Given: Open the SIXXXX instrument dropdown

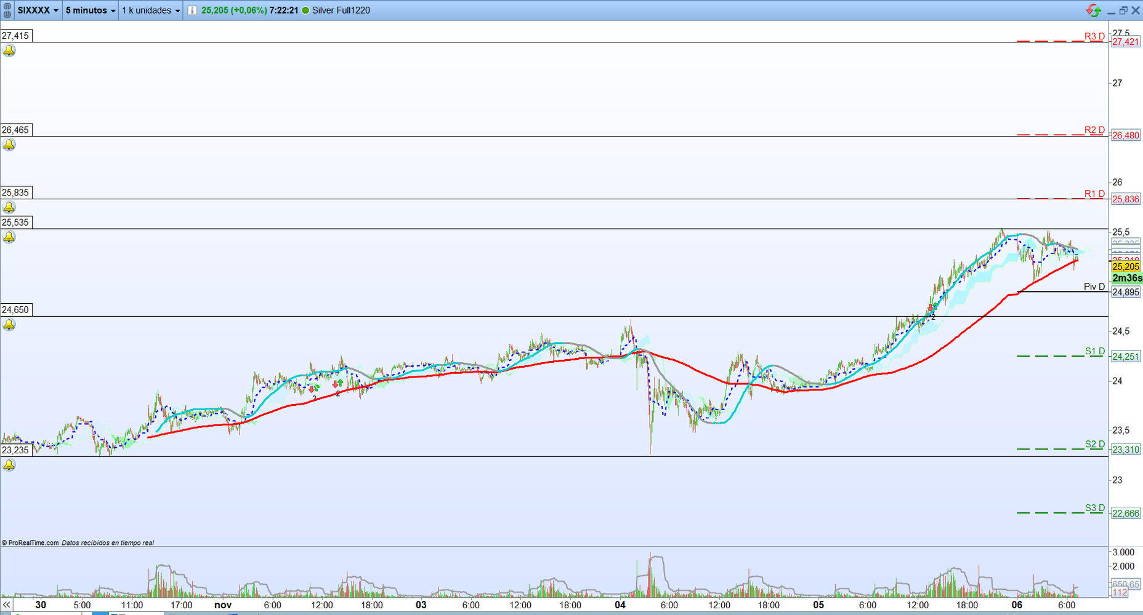Looking at the screenshot, I should coord(38,10).
